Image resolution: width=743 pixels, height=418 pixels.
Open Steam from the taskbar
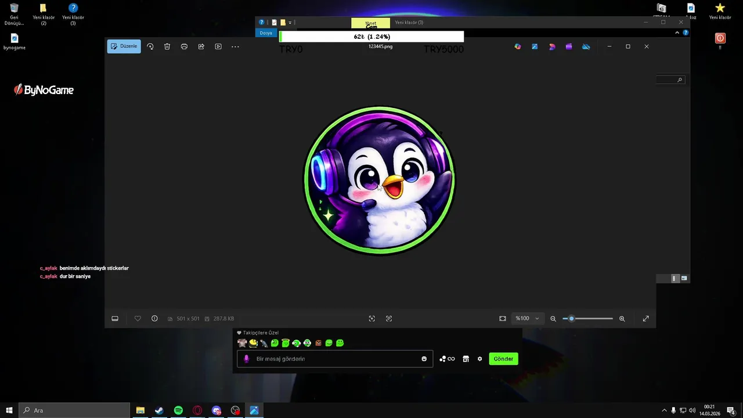[159, 410]
